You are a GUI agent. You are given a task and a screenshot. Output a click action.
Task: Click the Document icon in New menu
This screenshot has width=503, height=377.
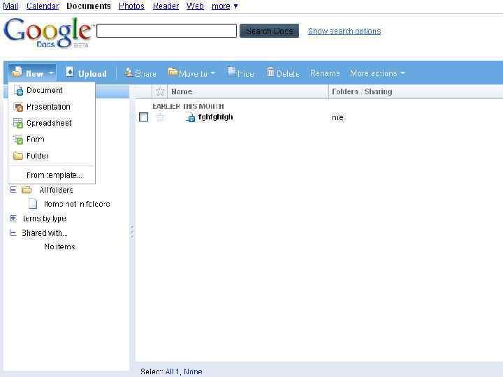tap(19, 91)
